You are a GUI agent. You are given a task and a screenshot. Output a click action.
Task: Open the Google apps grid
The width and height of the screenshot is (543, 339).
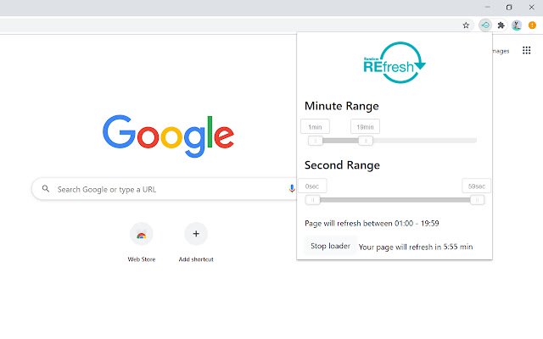click(526, 51)
